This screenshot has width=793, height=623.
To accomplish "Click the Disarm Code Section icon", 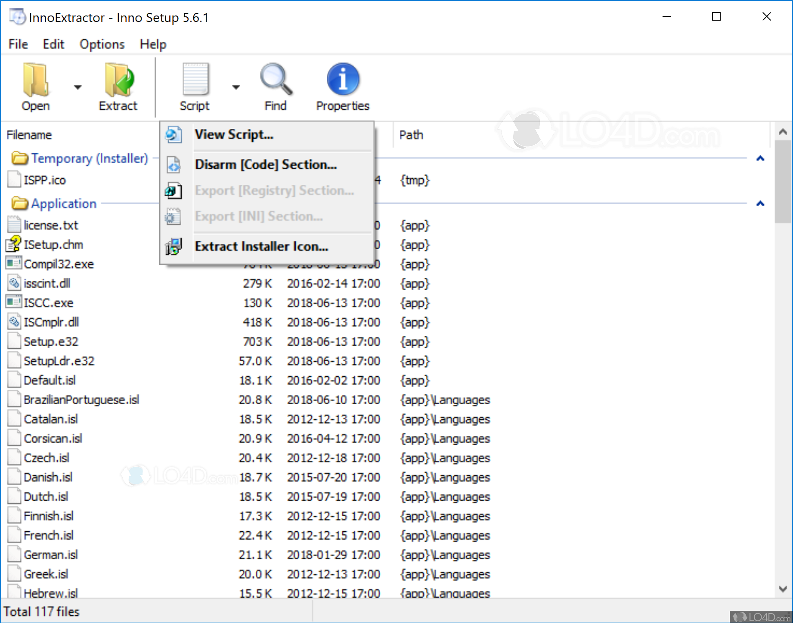I will [x=173, y=164].
